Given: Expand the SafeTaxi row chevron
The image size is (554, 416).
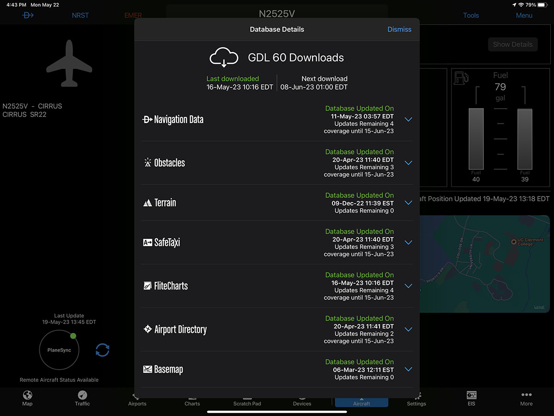Looking at the screenshot, I should pyautogui.click(x=408, y=242).
